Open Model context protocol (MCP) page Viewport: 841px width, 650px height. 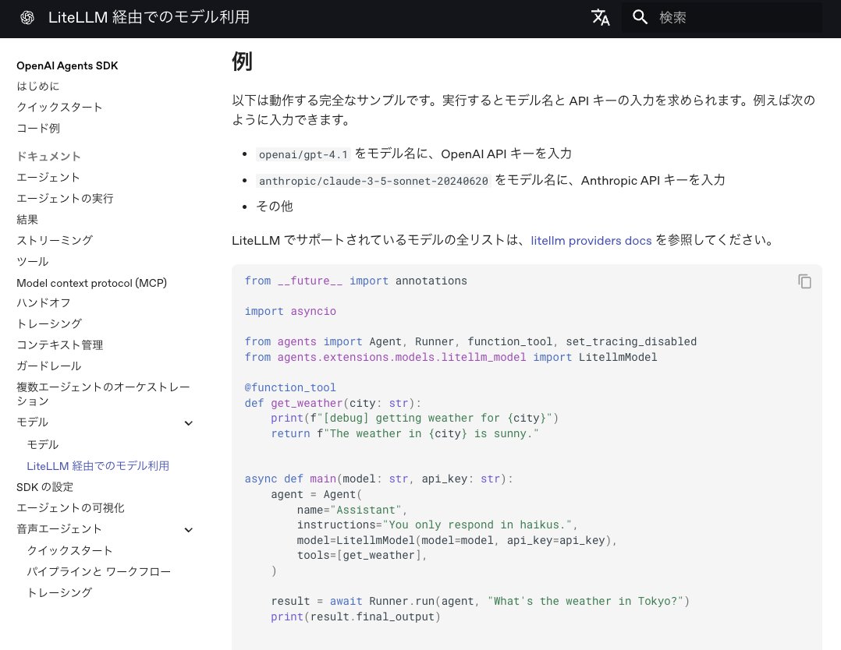pos(92,283)
